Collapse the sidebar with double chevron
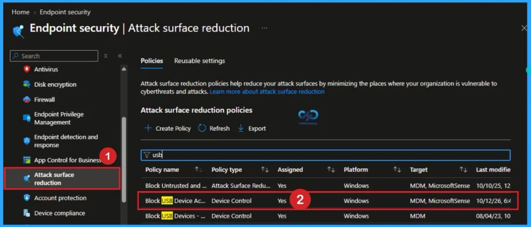This screenshot has width=531, height=227. point(120,56)
